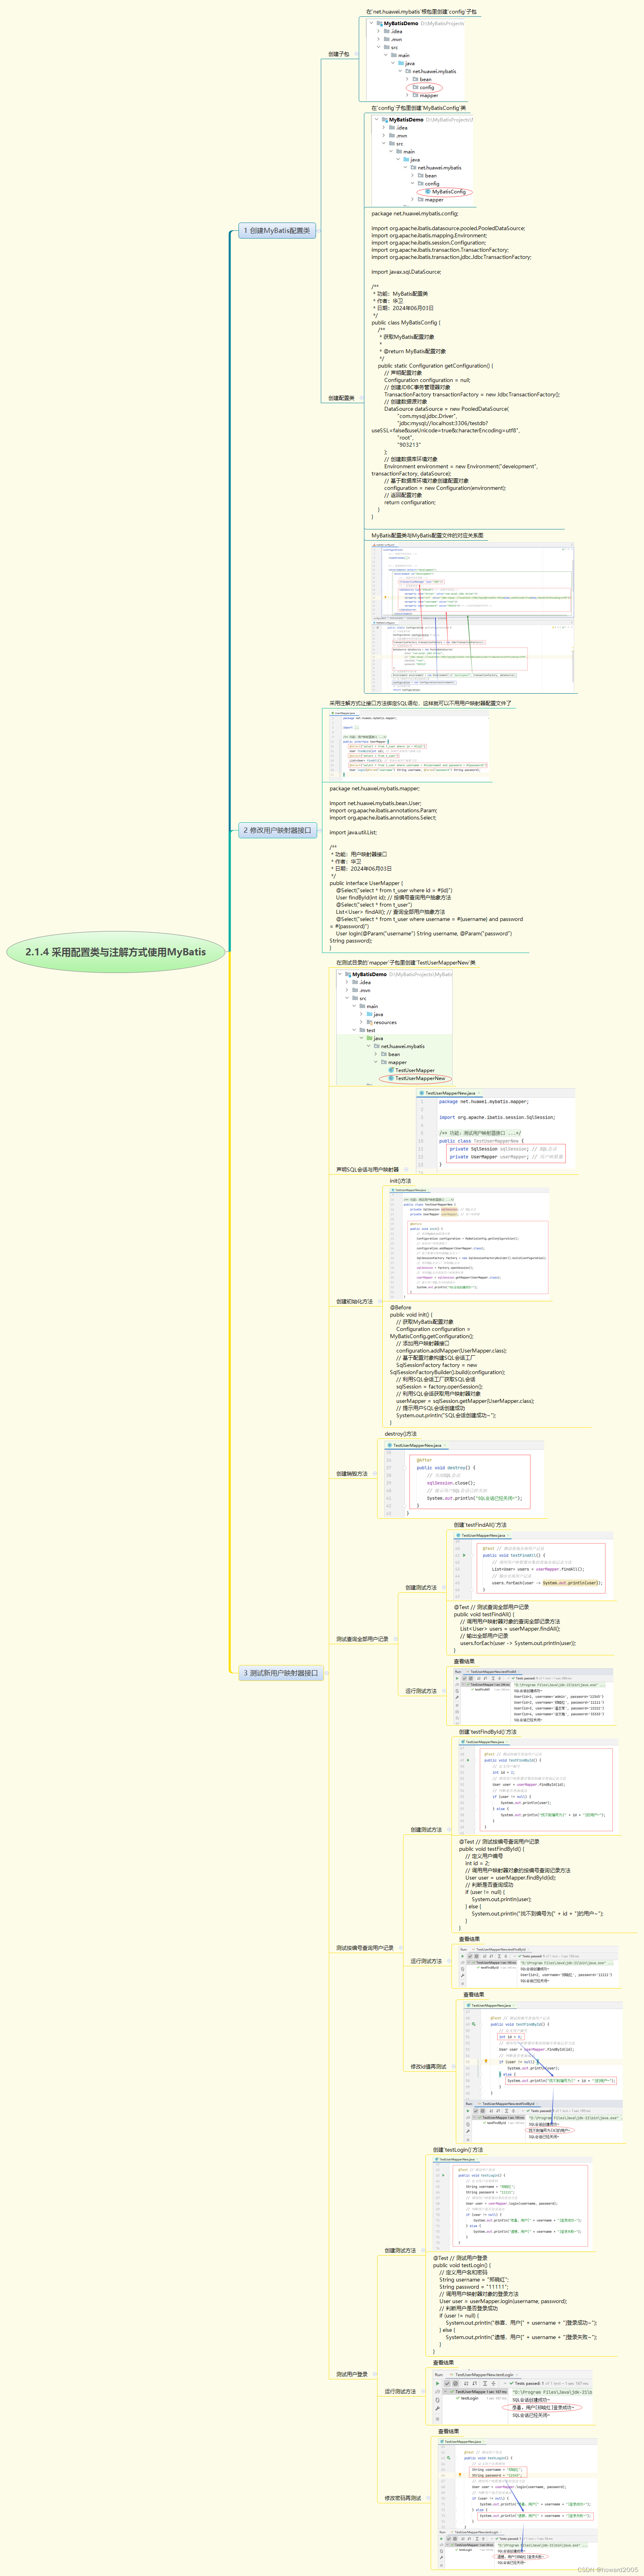Viewport: 644px width, 2576px height.
Task: Click 'TestUserMapper' class in the project tree
Action: [x=412, y=1070]
